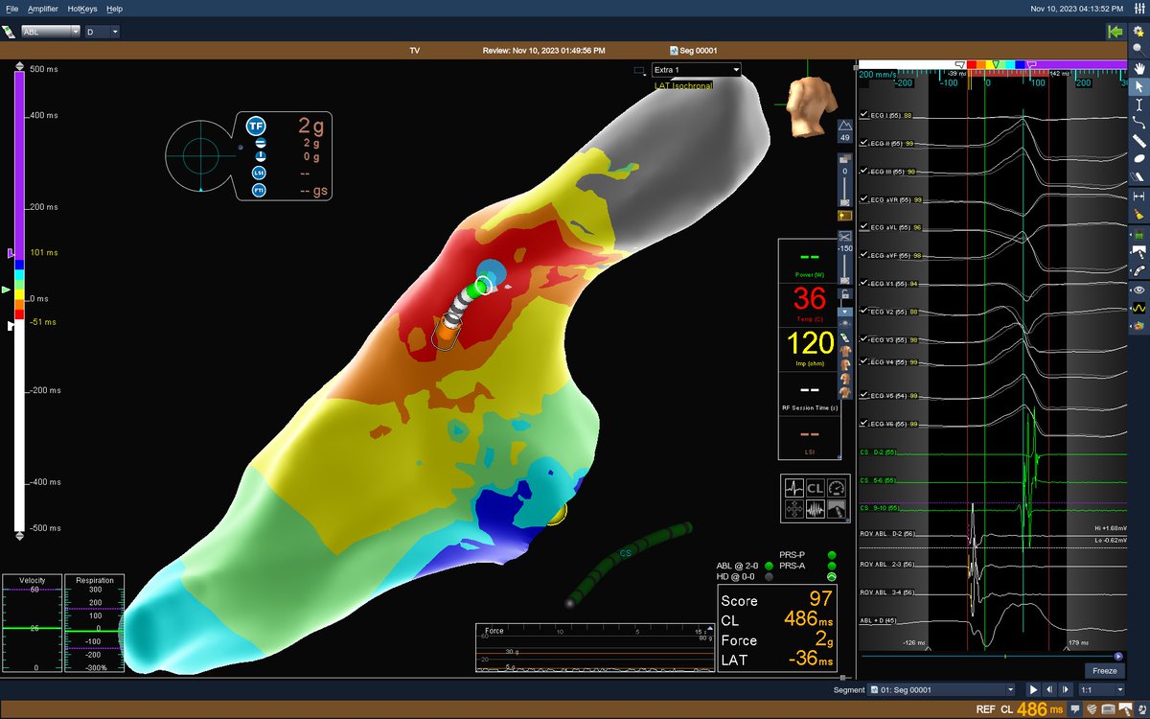Screen dimensions: 1150x719
Task: Click the LSI indicator badge
Action: pos(259,173)
